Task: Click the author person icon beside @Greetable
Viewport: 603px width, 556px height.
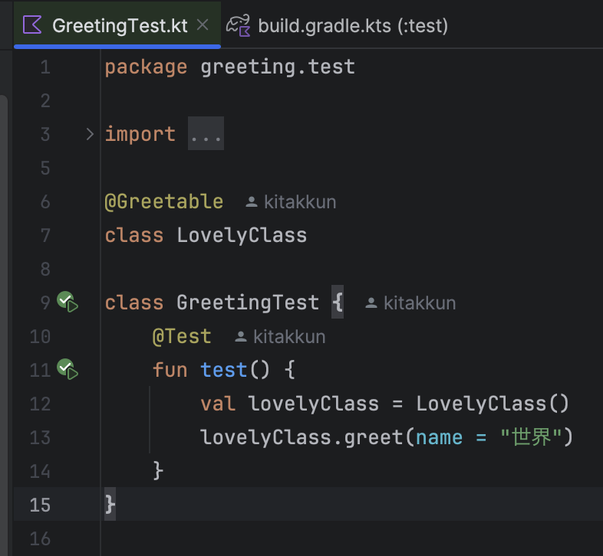Action: click(x=252, y=201)
